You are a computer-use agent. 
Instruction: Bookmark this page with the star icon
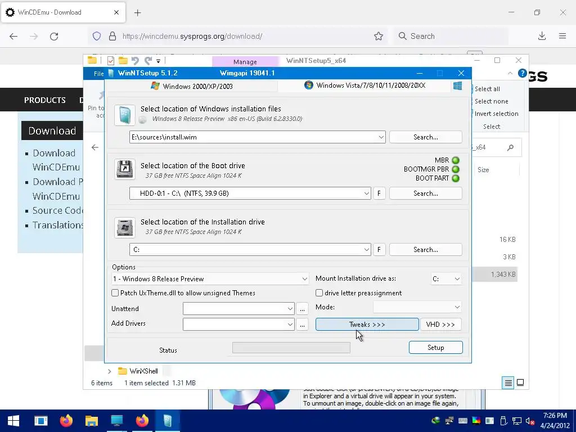[x=379, y=36]
